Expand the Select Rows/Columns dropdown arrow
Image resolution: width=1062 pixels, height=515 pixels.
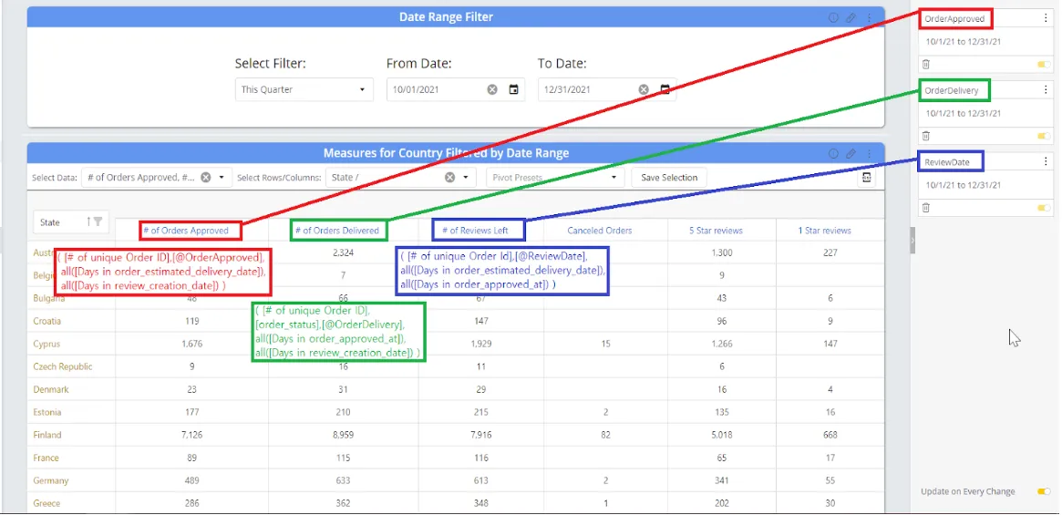tap(465, 178)
